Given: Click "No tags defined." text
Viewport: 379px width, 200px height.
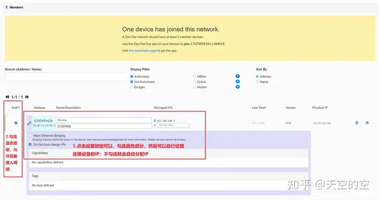Looking at the screenshot, I should point(43,185).
